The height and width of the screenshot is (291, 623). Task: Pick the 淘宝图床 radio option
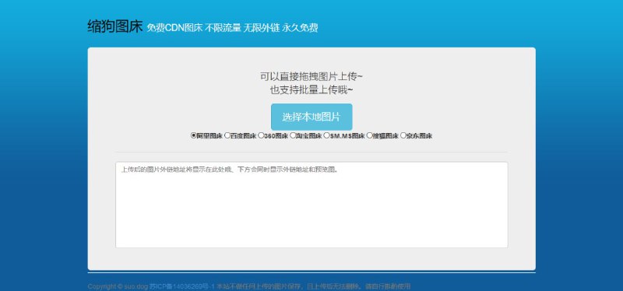(293, 135)
